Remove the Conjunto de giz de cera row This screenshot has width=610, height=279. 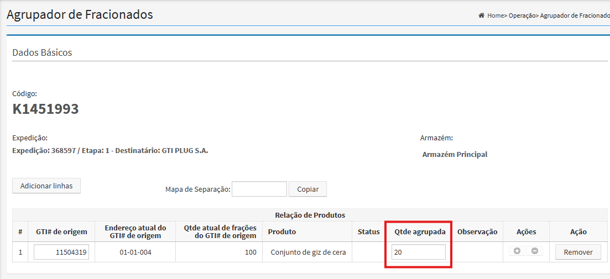[578, 252]
